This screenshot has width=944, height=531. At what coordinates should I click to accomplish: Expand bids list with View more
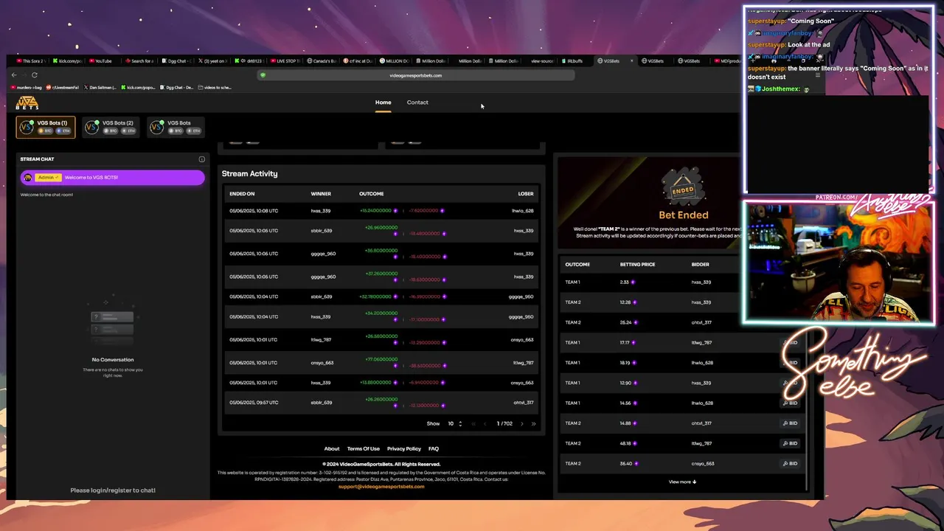pyautogui.click(x=682, y=482)
